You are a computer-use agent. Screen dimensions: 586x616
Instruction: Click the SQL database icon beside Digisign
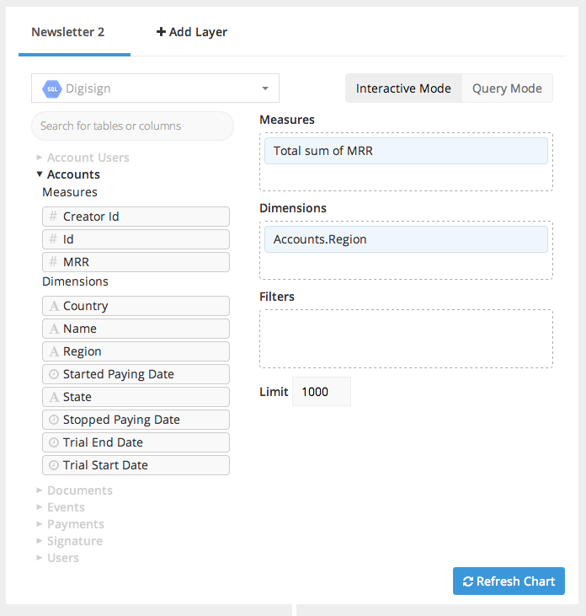click(x=52, y=88)
